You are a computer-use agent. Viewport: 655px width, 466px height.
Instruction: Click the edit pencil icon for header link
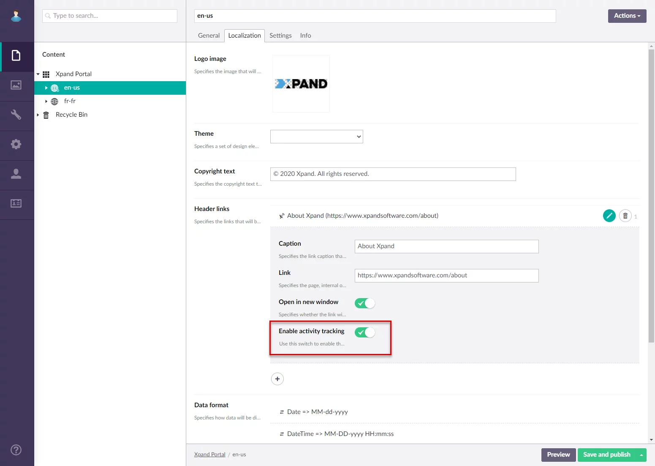609,216
